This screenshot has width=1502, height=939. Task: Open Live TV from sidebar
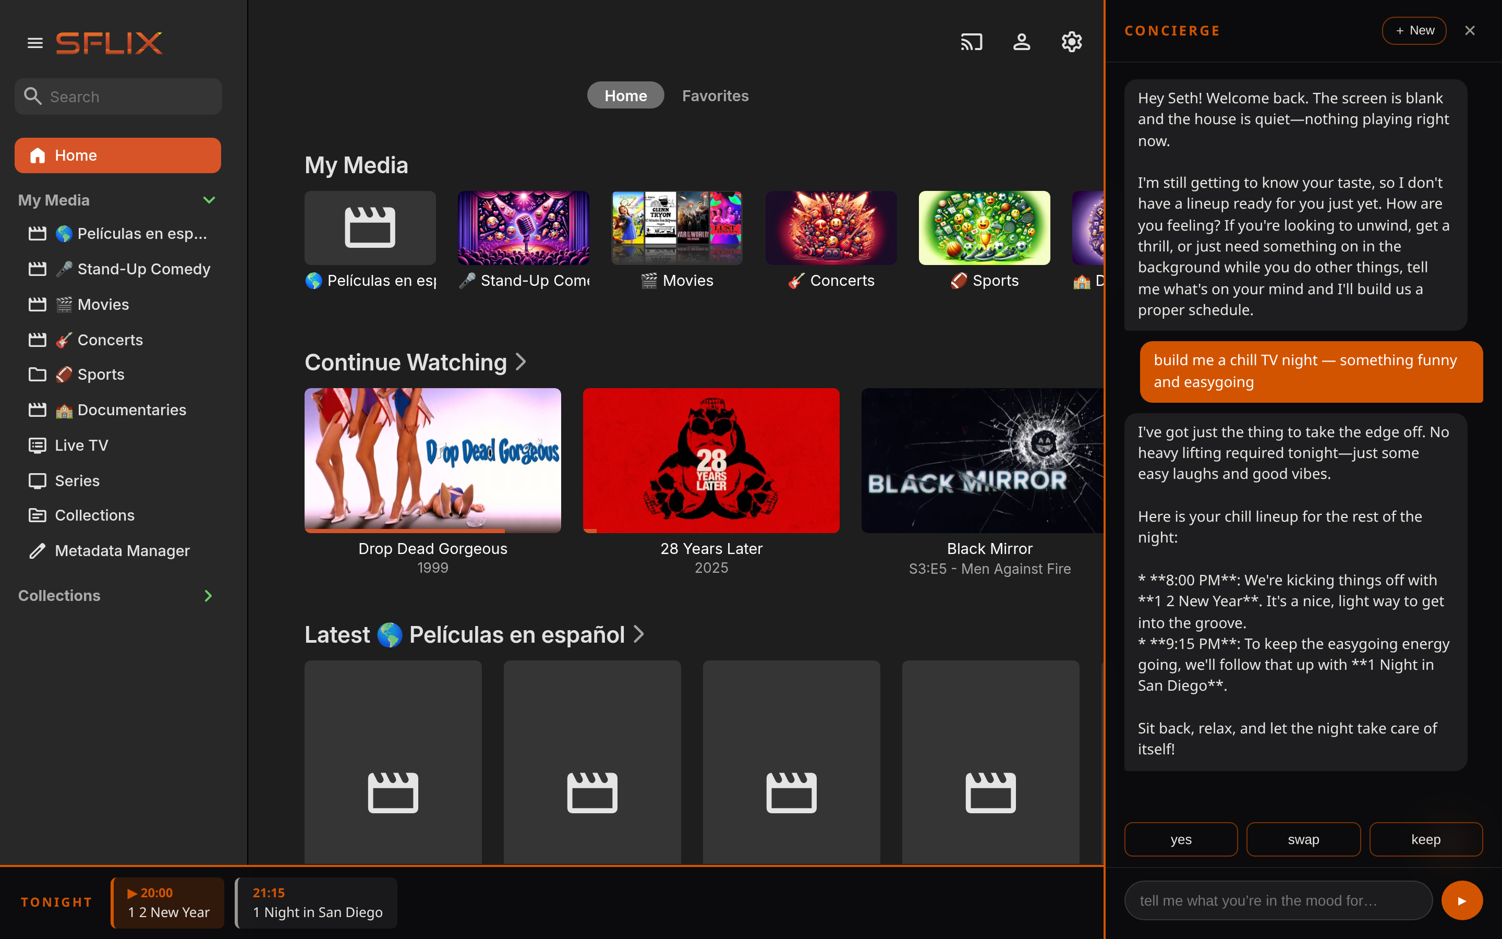point(118,446)
